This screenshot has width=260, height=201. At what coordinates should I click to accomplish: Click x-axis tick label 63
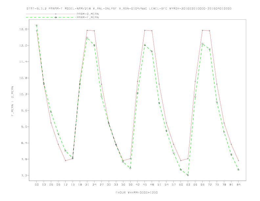point(188,185)
